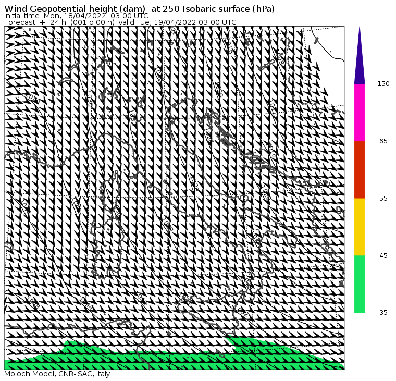Viewport: 396px width, 381px height.
Task: Click the legend value label '150.'
Action: tap(385, 84)
